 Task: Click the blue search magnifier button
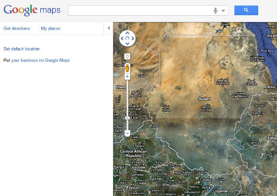pyautogui.click(x=246, y=10)
